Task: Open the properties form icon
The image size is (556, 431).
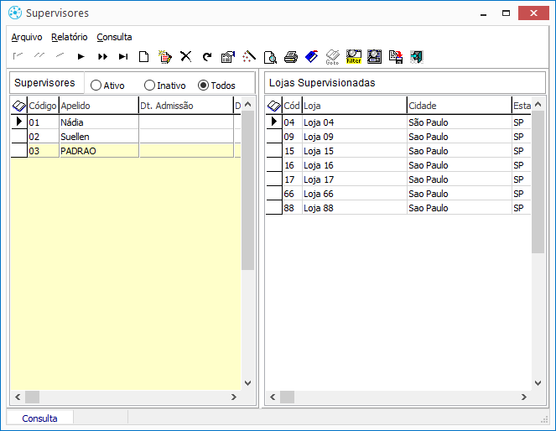Action: point(227,57)
